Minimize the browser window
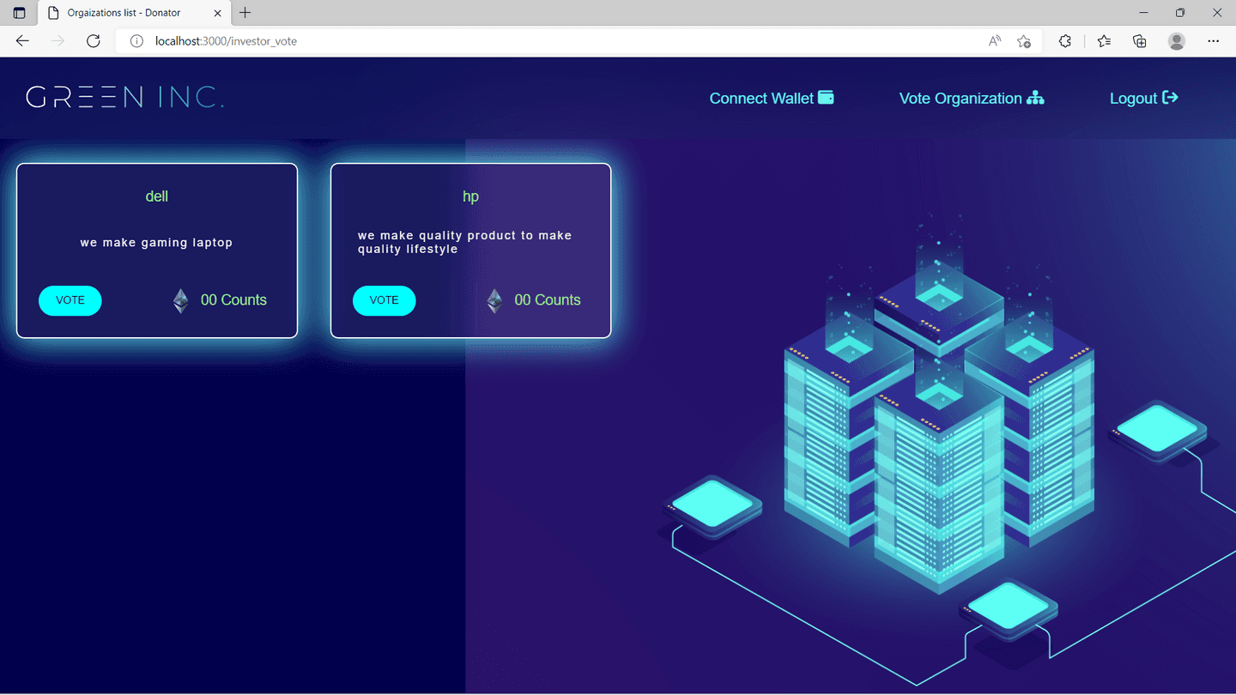This screenshot has height=695, width=1236. coord(1143,13)
